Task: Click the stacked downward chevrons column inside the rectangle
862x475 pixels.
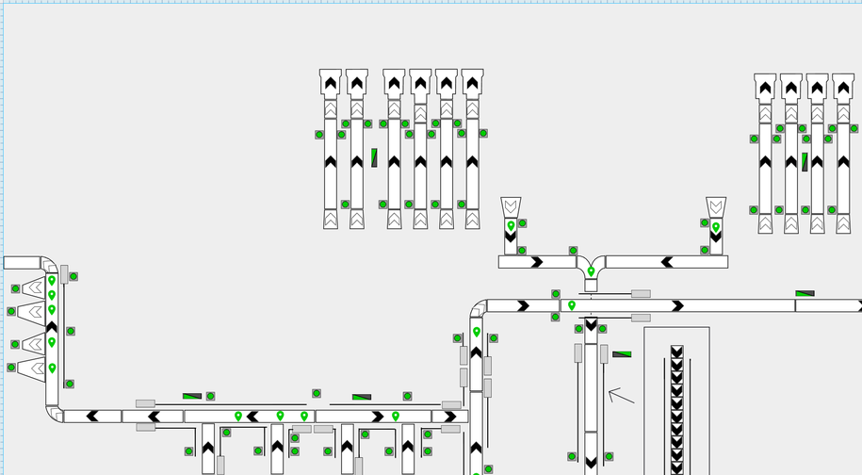Action: click(x=676, y=410)
